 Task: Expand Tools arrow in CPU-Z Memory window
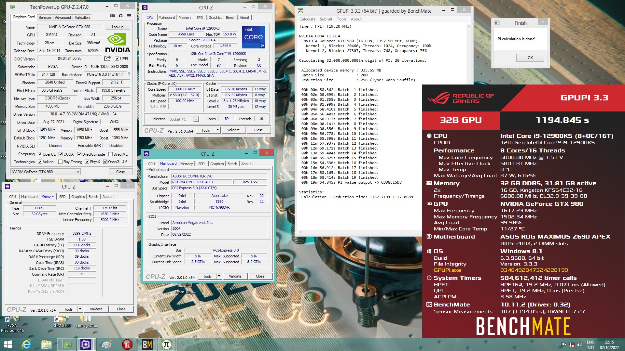(80, 309)
